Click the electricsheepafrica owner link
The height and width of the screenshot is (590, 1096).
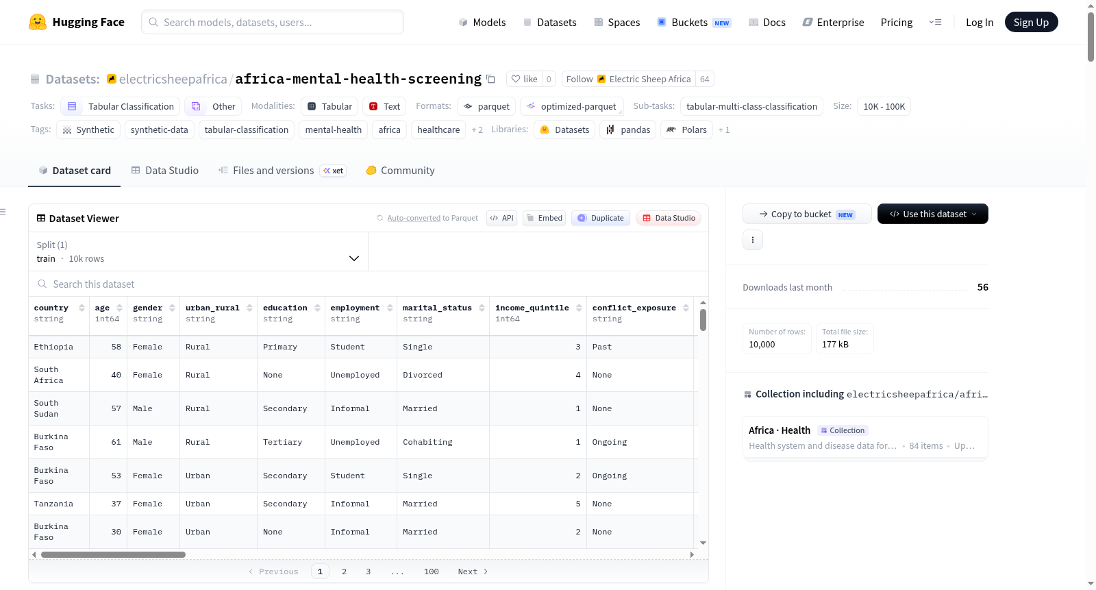point(173,79)
